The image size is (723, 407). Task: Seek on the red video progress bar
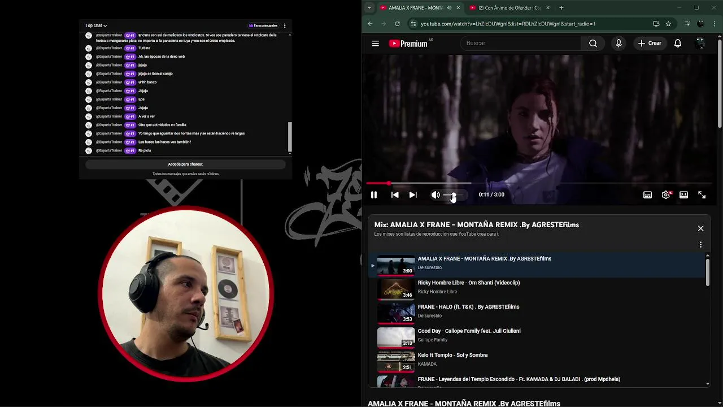[x=539, y=183]
